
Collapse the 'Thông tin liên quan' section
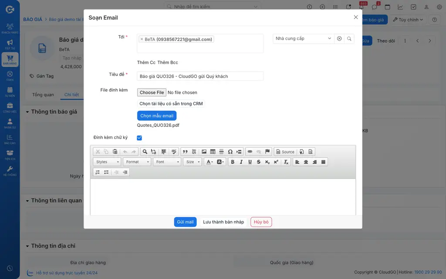27,201
